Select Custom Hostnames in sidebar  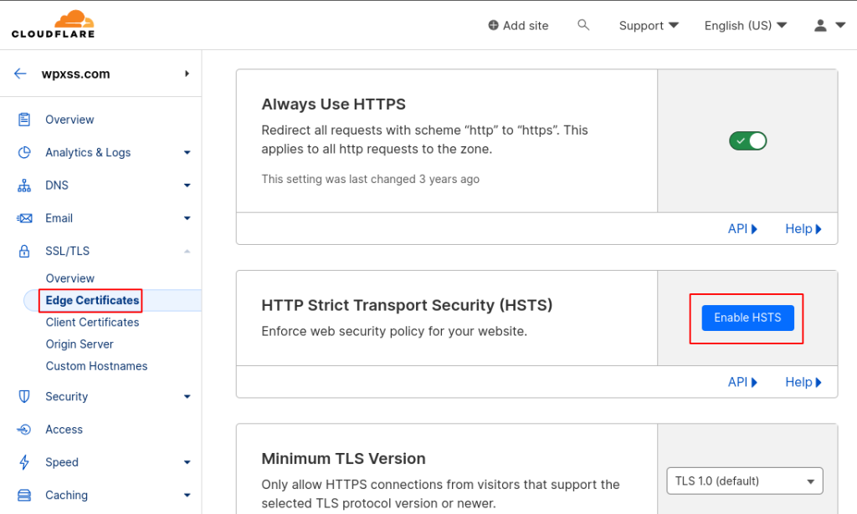point(97,366)
